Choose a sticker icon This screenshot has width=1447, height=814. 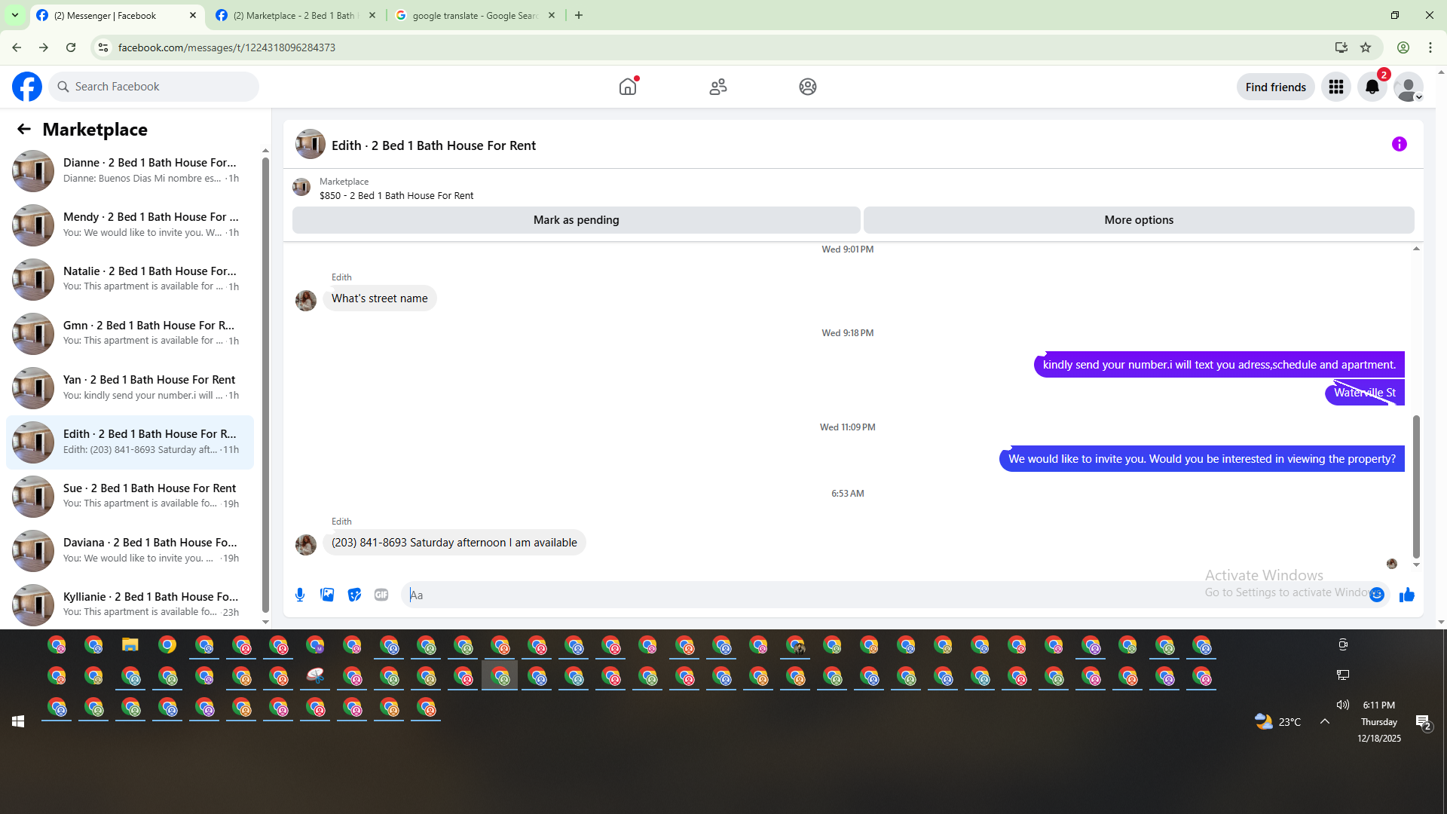354,595
